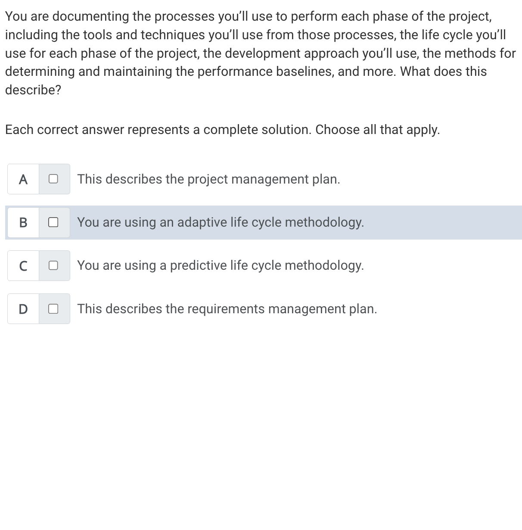
Task: Toggle option B's checkbox off and on
Action: tap(53, 222)
